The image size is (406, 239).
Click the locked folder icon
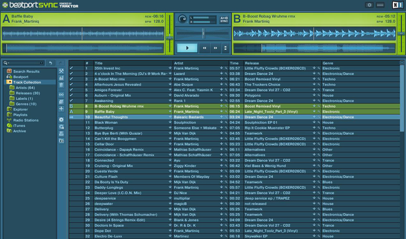(61, 141)
